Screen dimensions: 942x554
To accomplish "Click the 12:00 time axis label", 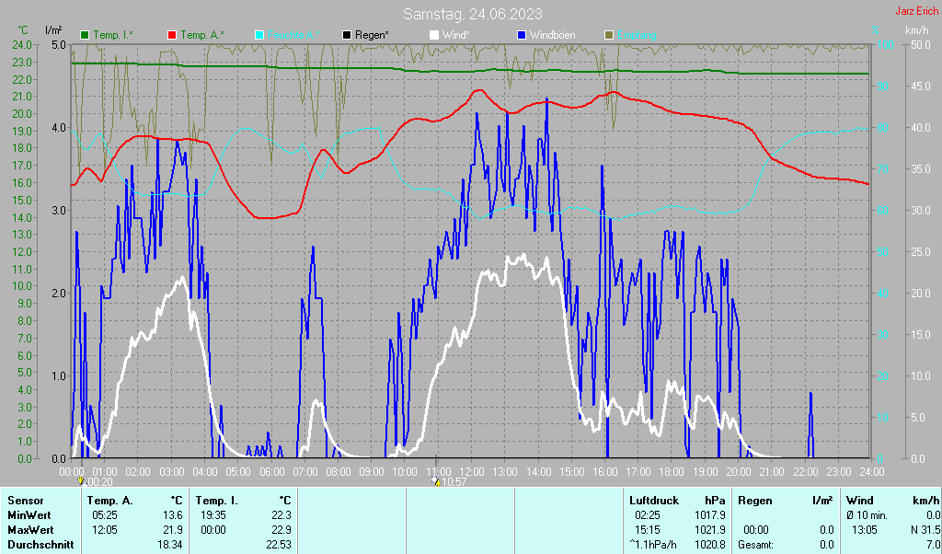I will [471, 471].
